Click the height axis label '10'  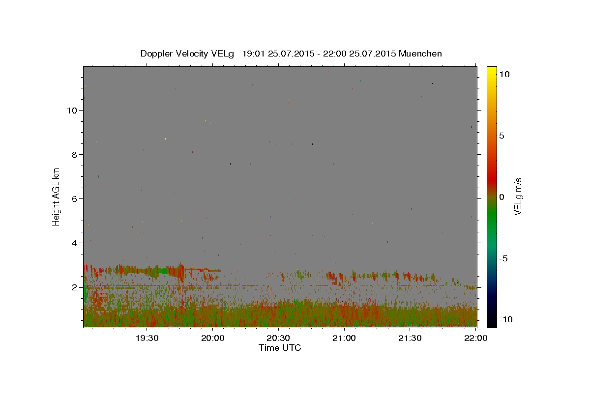click(72, 110)
